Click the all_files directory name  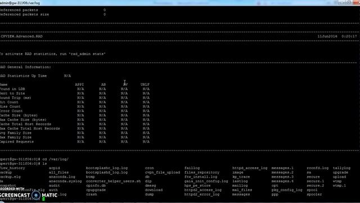(58, 173)
